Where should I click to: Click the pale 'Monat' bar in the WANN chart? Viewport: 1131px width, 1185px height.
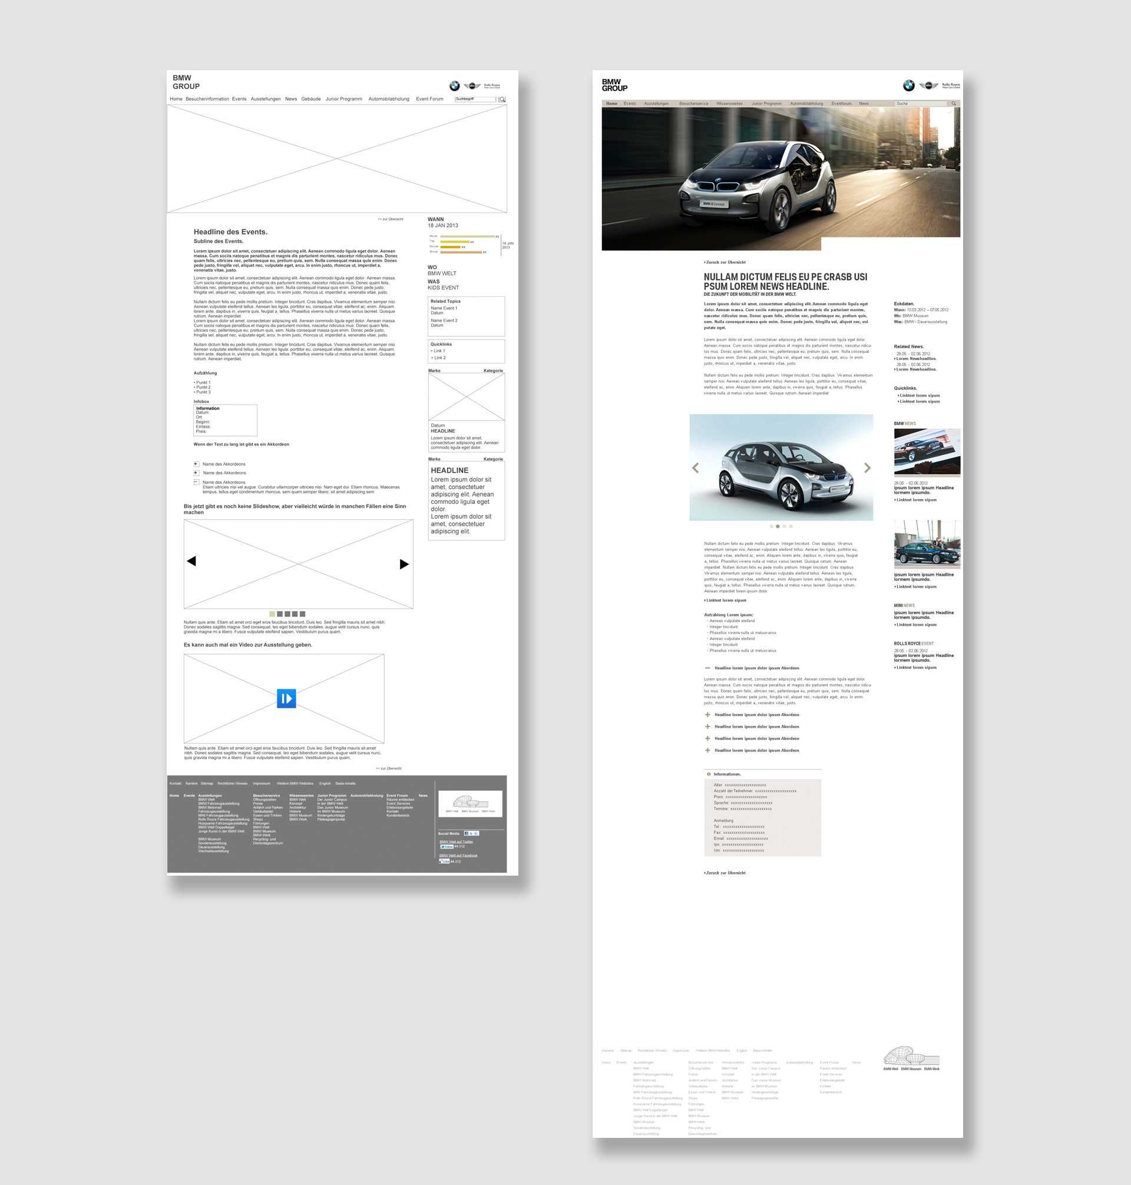pyautogui.click(x=467, y=236)
